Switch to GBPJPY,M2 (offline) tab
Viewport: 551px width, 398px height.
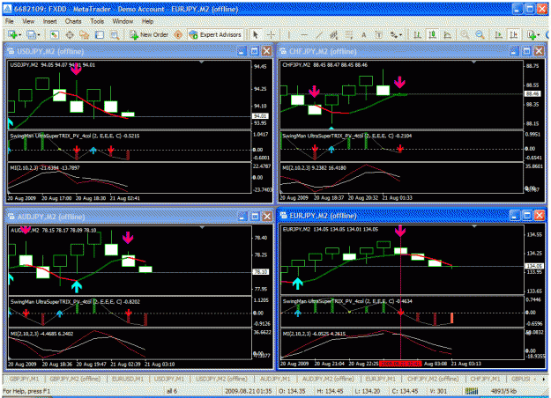click(x=75, y=379)
